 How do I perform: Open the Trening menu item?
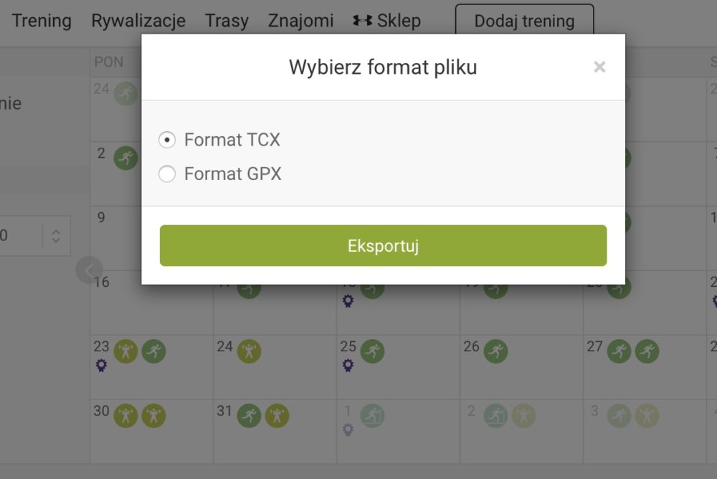(x=42, y=21)
